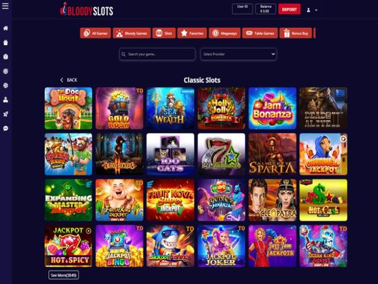Open the Select Provider dropdown
Viewport: 378px width, 284px height.
[239, 54]
